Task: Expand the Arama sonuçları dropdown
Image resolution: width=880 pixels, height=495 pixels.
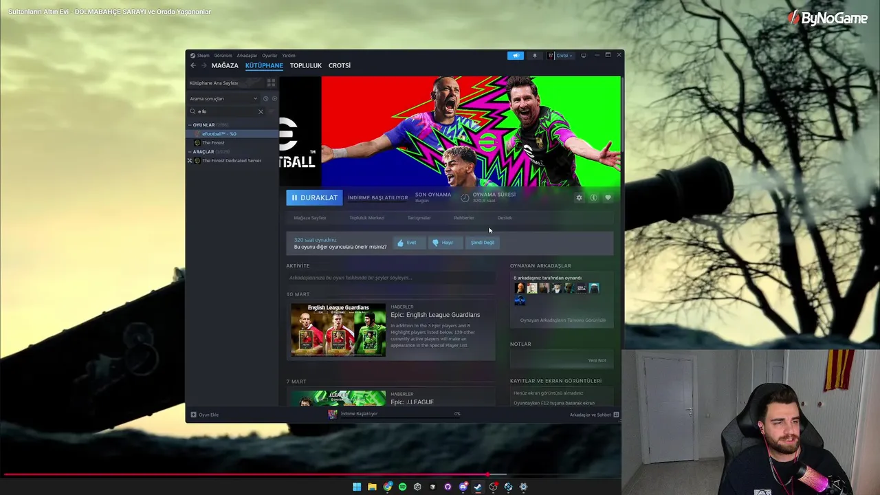Action: 223,98
